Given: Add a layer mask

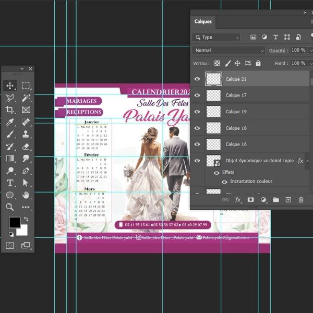Looking at the screenshot, I should pyautogui.click(x=250, y=199).
